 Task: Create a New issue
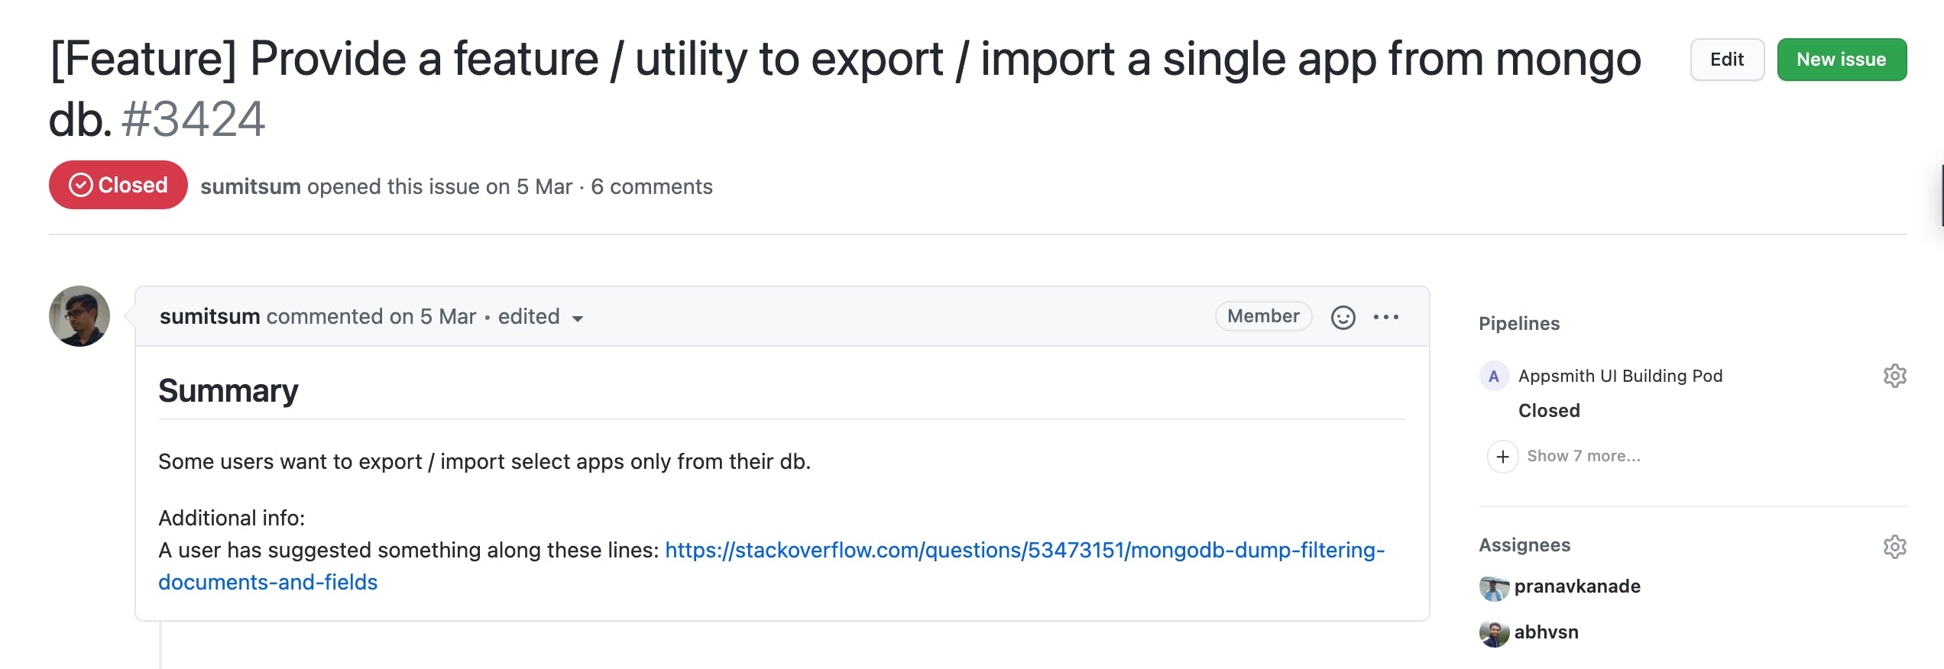(x=1841, y=60)
